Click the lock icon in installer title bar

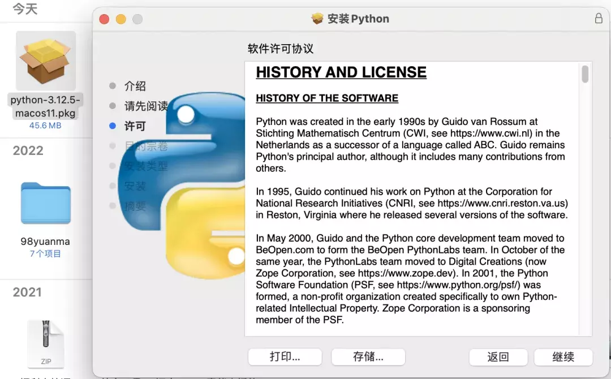[599, 18]
